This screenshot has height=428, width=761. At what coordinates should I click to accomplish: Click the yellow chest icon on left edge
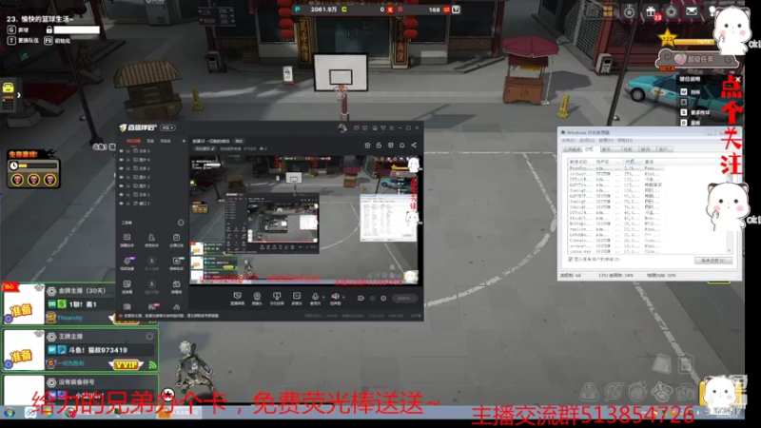coord(8,88)
